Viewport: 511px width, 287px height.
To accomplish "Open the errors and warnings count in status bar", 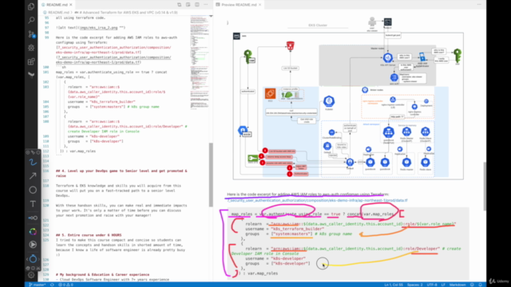I will pyautogui.click(x=65, y=285).
